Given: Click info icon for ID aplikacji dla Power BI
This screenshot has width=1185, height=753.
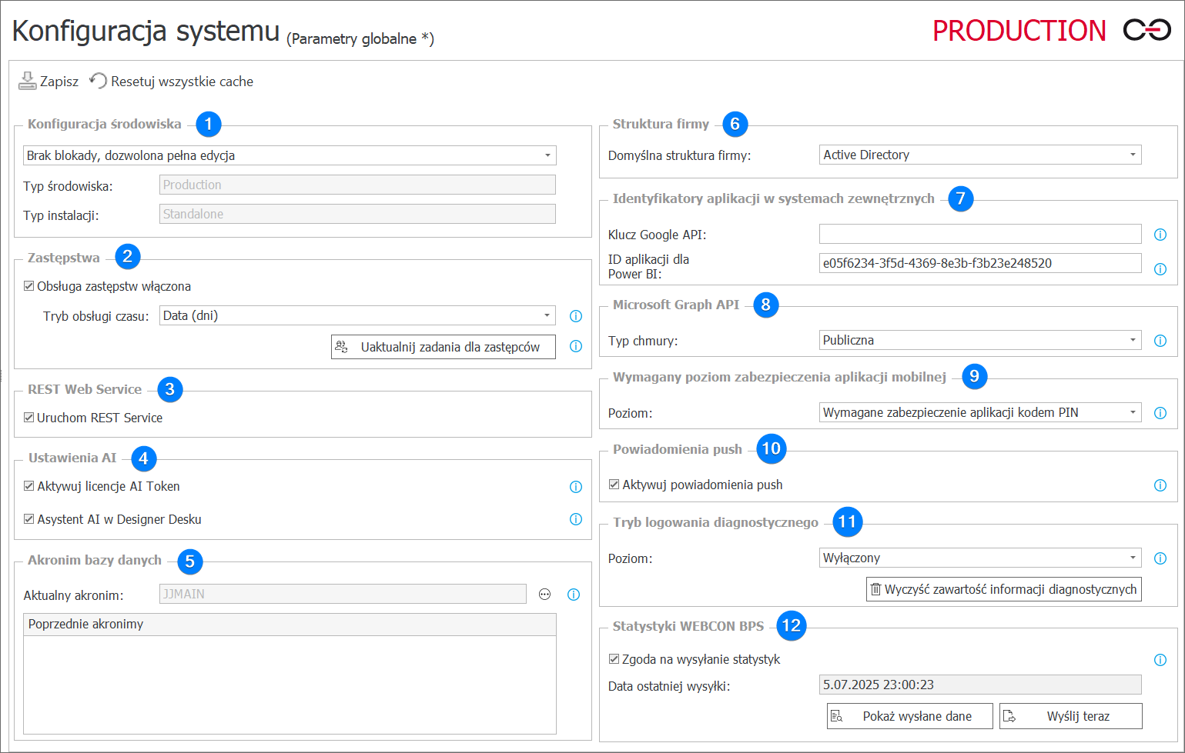Looking at the screenshot, I should (x=1160, y=269).
